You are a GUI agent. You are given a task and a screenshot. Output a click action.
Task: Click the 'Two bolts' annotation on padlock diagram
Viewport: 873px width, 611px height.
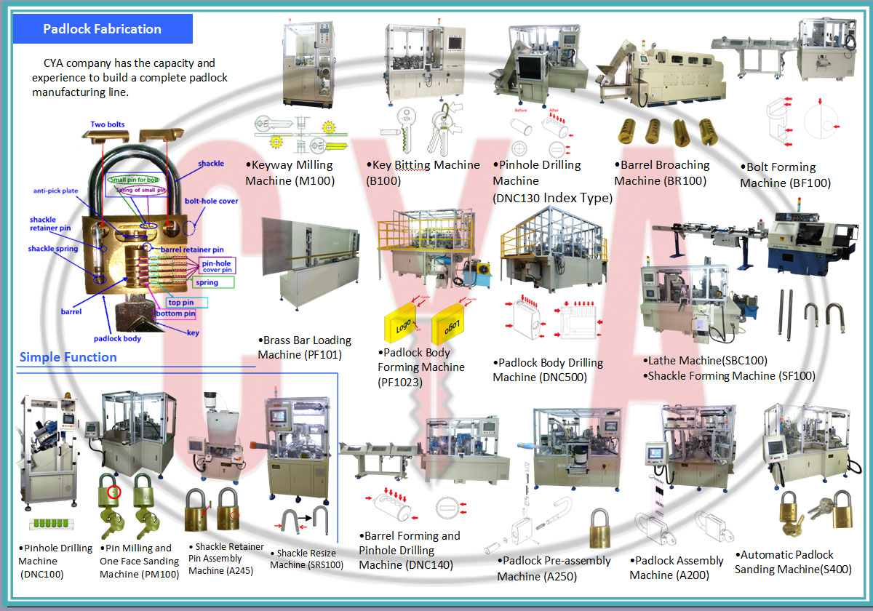(107, 124)
